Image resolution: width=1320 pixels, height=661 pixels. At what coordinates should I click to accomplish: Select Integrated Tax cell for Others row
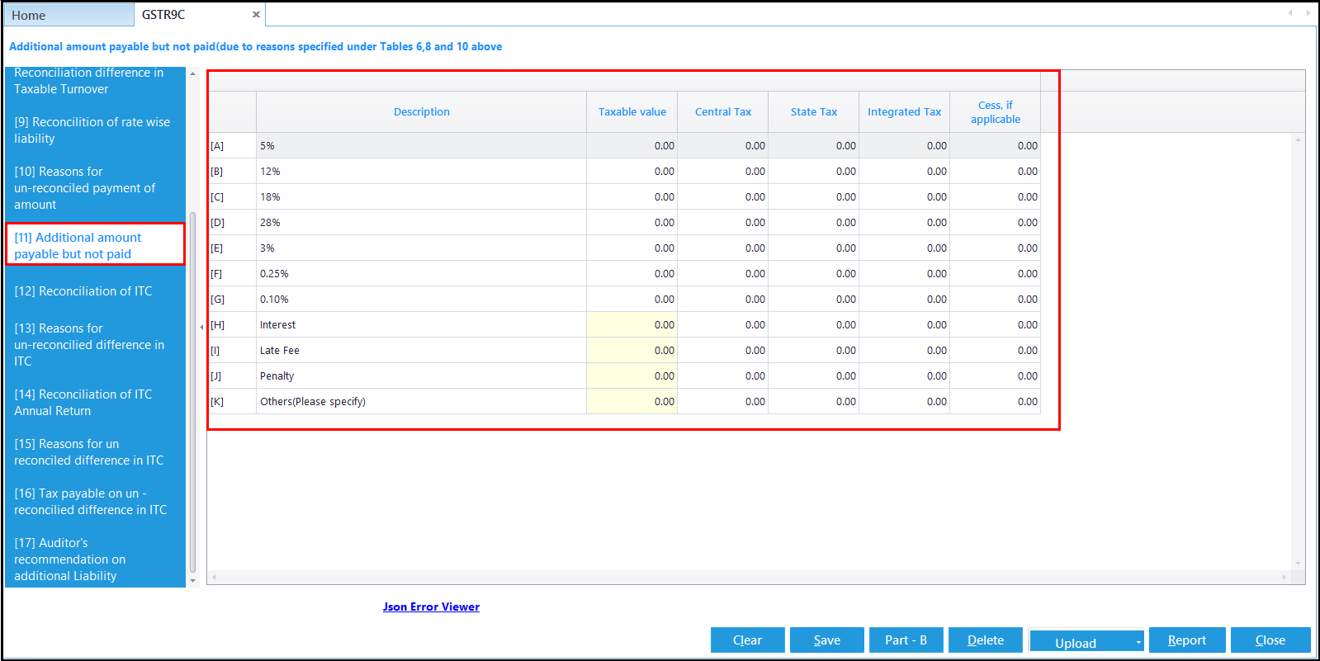pos(905,401)
